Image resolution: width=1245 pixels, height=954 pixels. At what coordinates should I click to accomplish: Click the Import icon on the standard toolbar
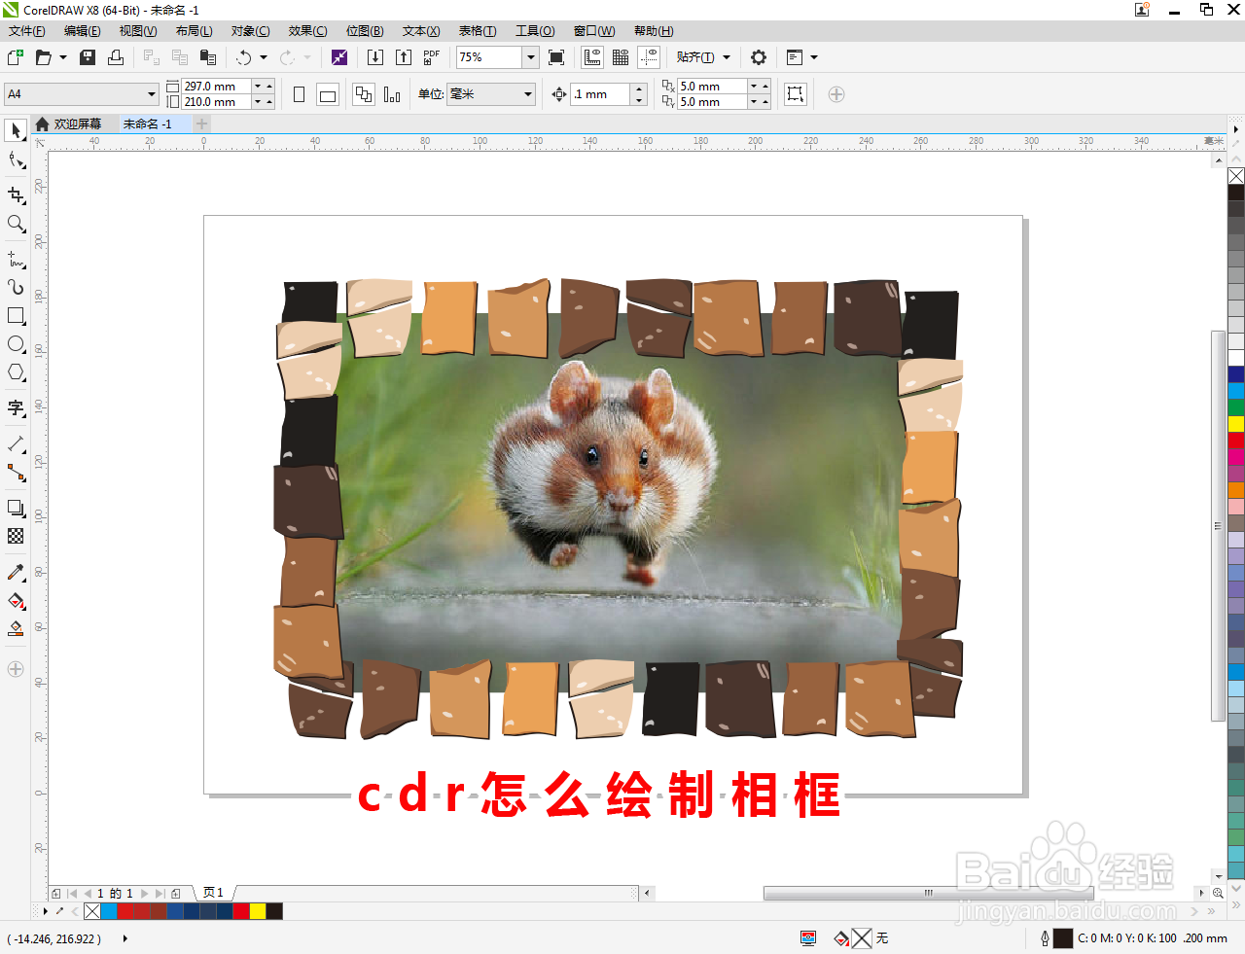pyautogui.click(x=376, y=57)
